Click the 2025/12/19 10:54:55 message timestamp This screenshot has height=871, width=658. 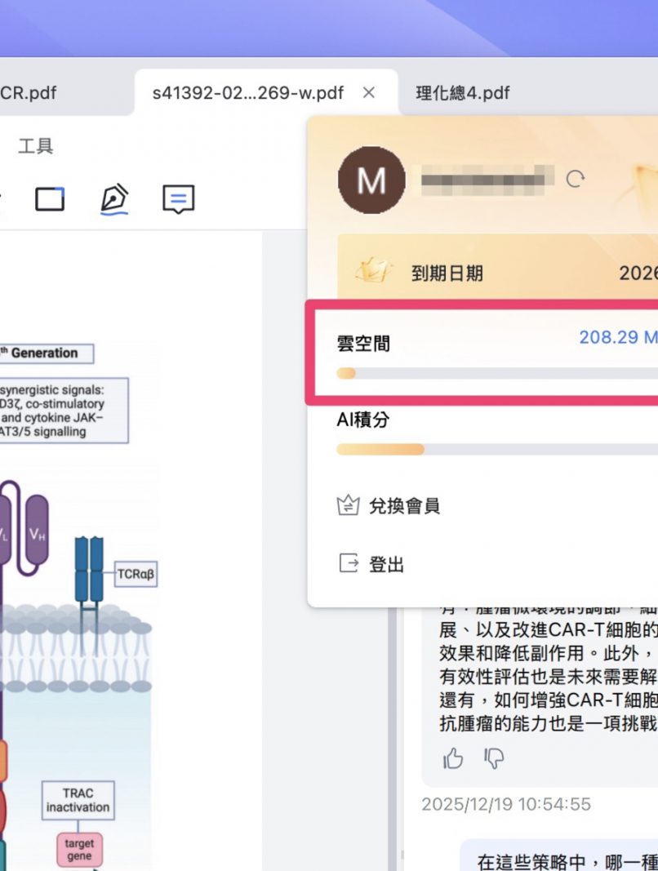click(x=505, y=804)
